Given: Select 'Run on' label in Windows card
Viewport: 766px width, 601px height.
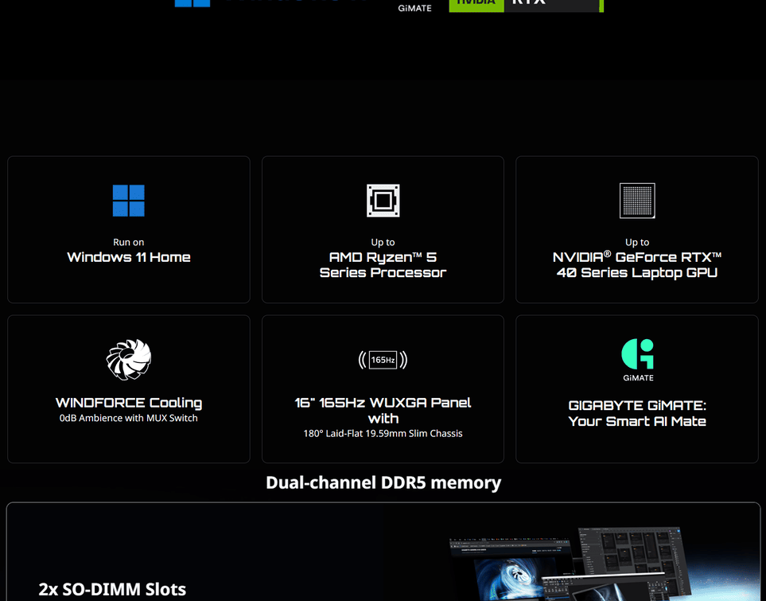Looking at the screenshot, I should coord(129,242).
